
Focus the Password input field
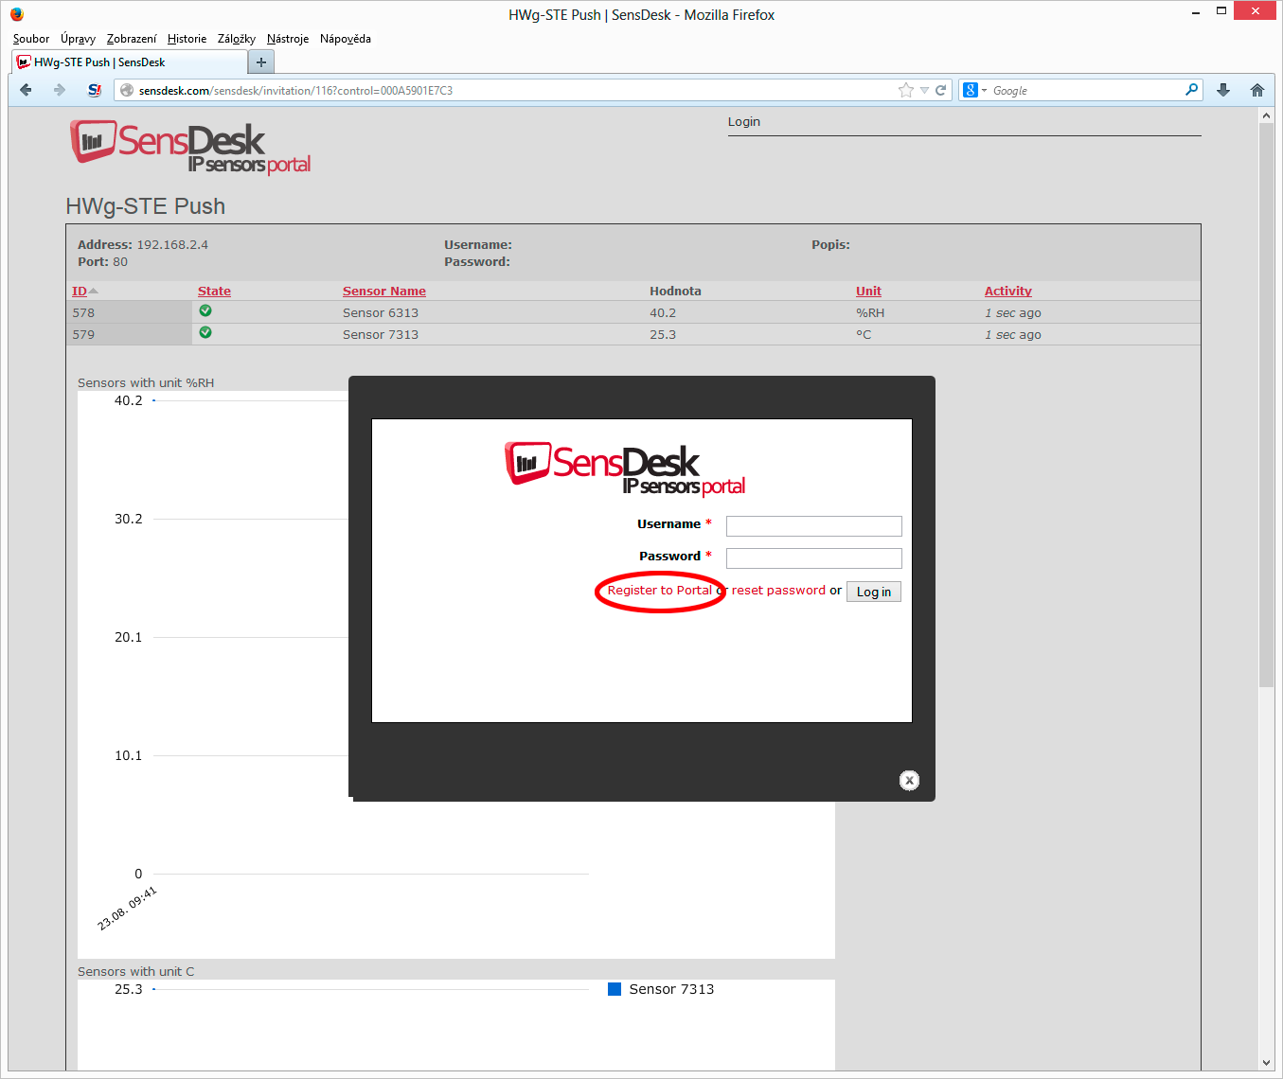[x=813, y=557]
